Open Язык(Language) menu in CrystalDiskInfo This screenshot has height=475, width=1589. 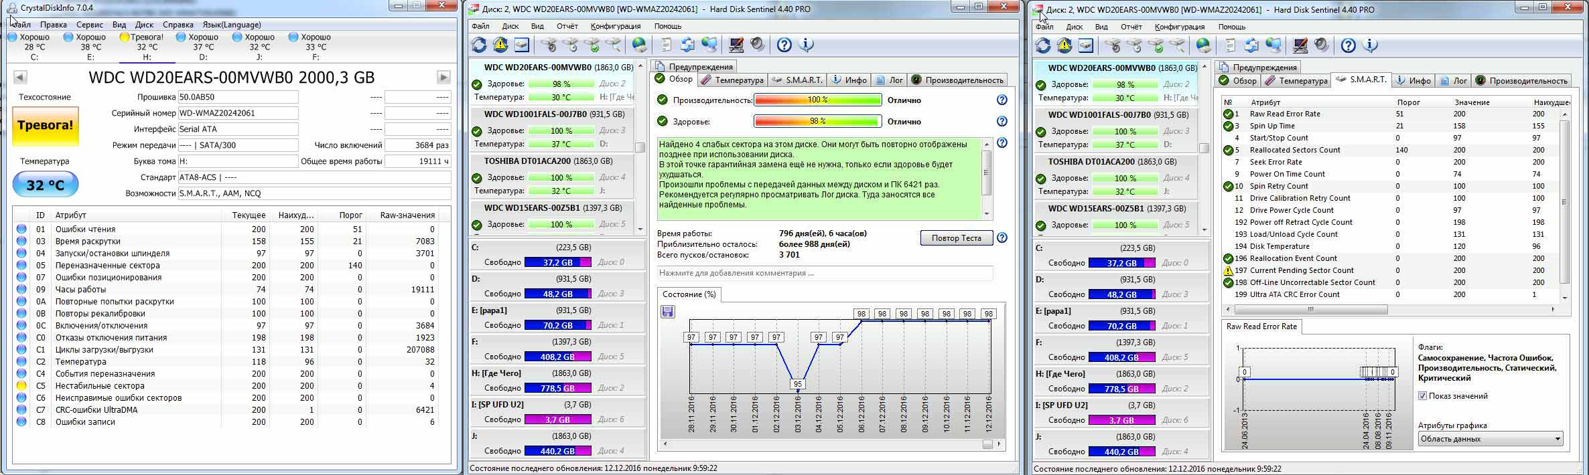[232, 24]
